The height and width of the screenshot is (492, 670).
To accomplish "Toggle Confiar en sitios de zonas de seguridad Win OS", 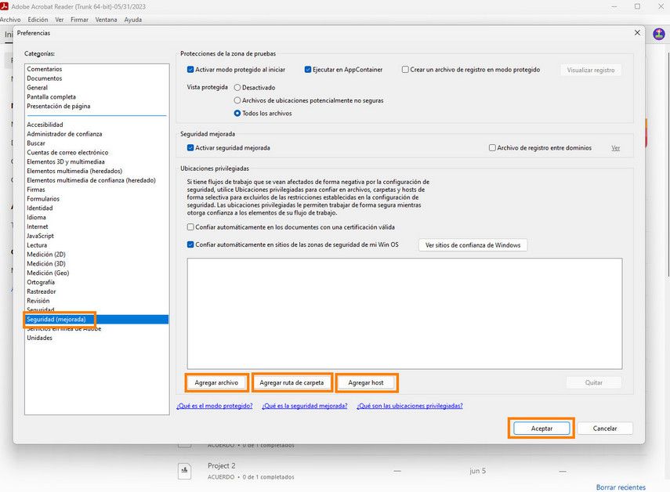I will point(190,244).
